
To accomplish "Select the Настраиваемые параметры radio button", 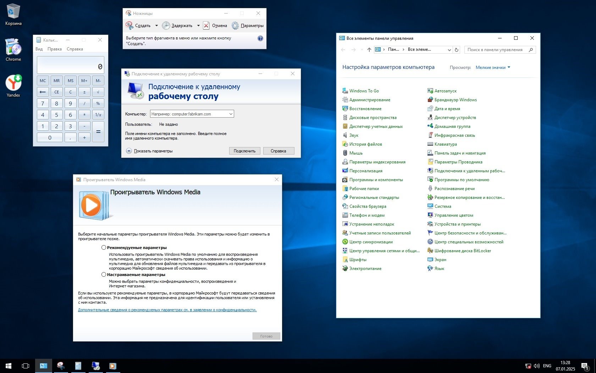I will tap(104, 275).
